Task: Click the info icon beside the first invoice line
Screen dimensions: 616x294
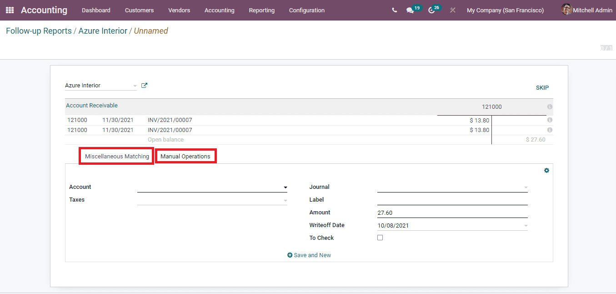Action: point(550,120)
